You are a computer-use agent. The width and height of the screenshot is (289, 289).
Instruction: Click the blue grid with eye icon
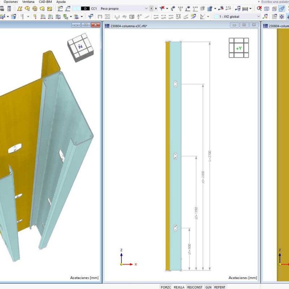point(210,8)
